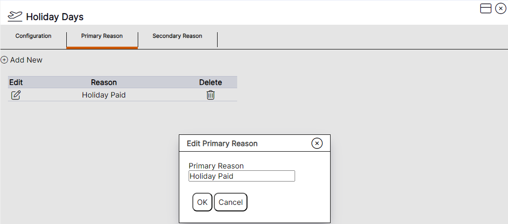
Task: Click the window layout icon at top right
Action: [x=486, y=8]
